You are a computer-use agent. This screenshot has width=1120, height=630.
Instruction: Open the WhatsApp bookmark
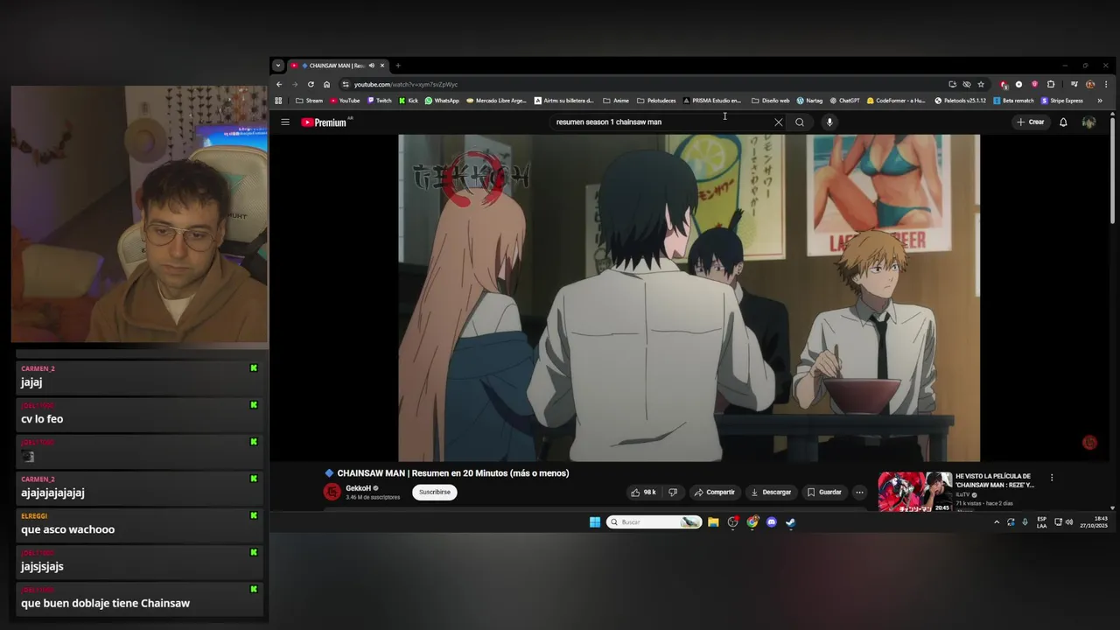coord(442,101)
